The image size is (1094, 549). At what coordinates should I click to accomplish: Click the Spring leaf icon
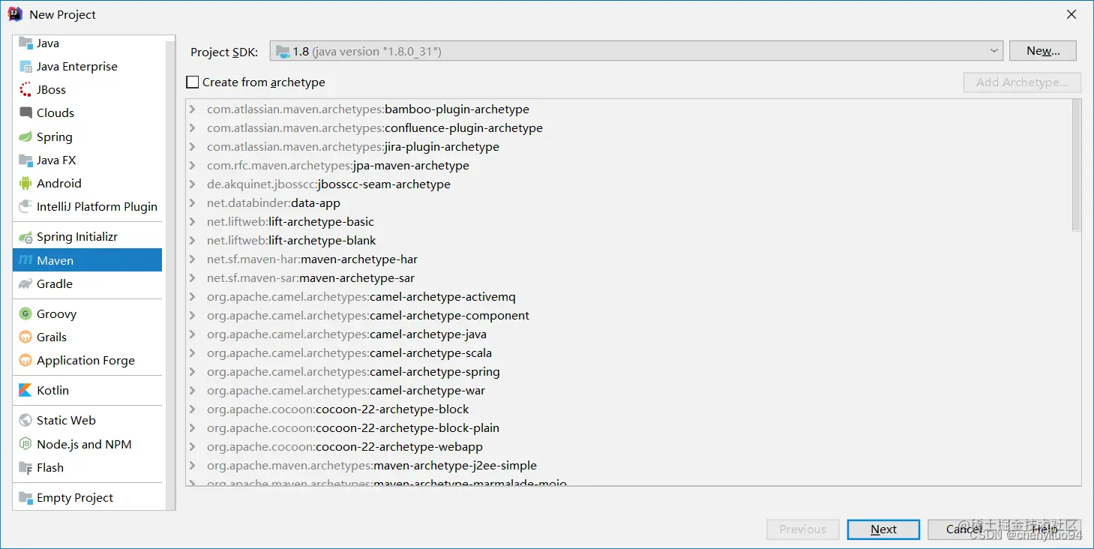pyautogui.click(x=26, y=136)
